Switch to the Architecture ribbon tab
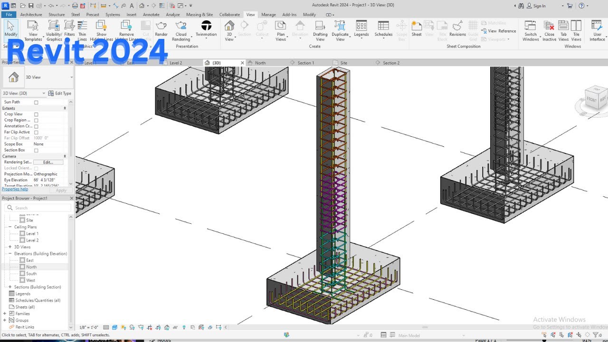Viewport: 608px width, 342px height. 31,14
